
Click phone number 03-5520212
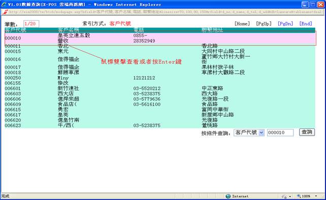(147, 88)
